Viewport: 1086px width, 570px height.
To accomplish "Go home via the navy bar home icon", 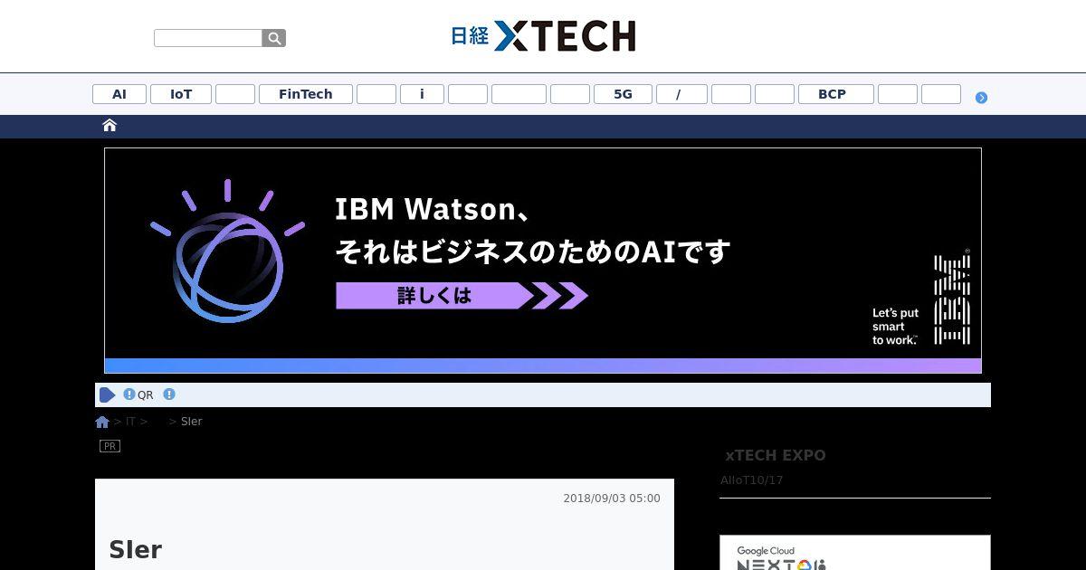I will pos(110,126).
